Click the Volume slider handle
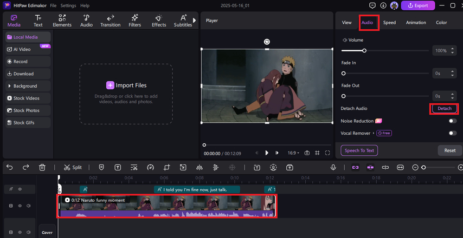The image size is (463, 238). click(364, 51)
